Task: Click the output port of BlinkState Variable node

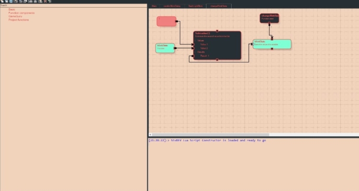Action: pos(175,48)
